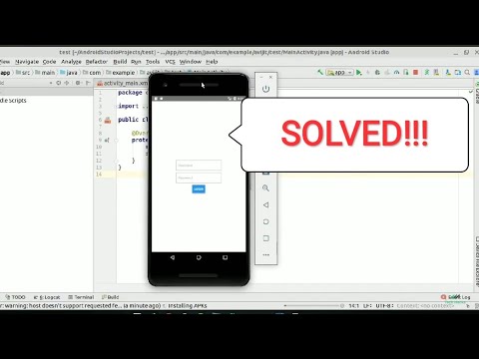Open the Window menu
Screen dimensions: 479x359
click(191, 62)
